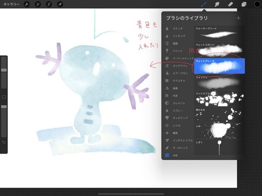Select the 抽象 category triangle icon
The image size is (262, 196).
click(167, 88)
